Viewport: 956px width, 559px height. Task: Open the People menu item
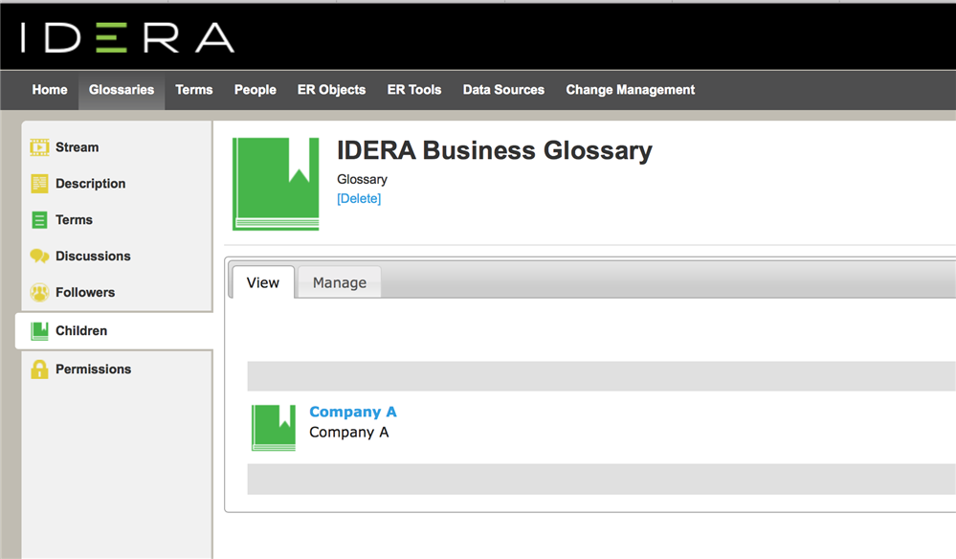pyautogui.click(x=256, y=90)
